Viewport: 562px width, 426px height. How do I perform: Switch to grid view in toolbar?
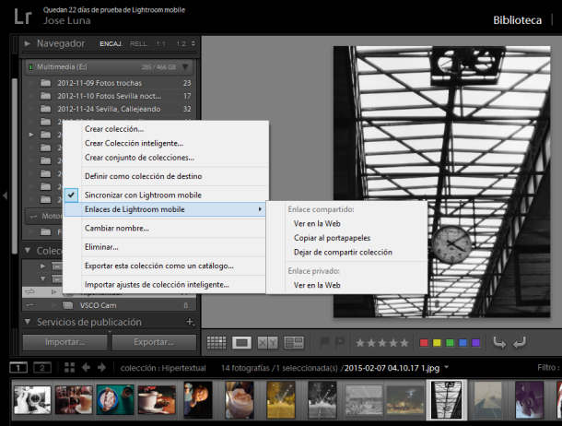[x=217, y=343]
